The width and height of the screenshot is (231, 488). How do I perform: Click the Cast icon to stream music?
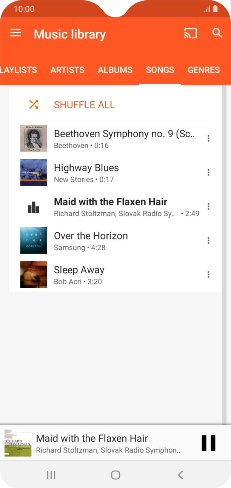click(191, 33)
